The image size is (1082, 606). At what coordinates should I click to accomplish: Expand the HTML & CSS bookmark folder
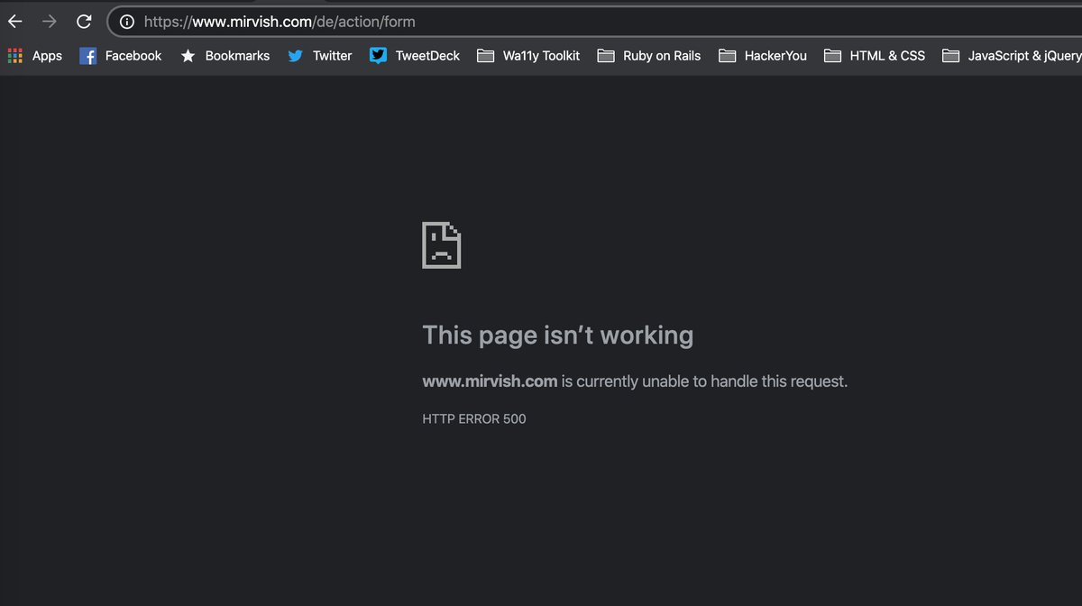(x=875, y=56)
